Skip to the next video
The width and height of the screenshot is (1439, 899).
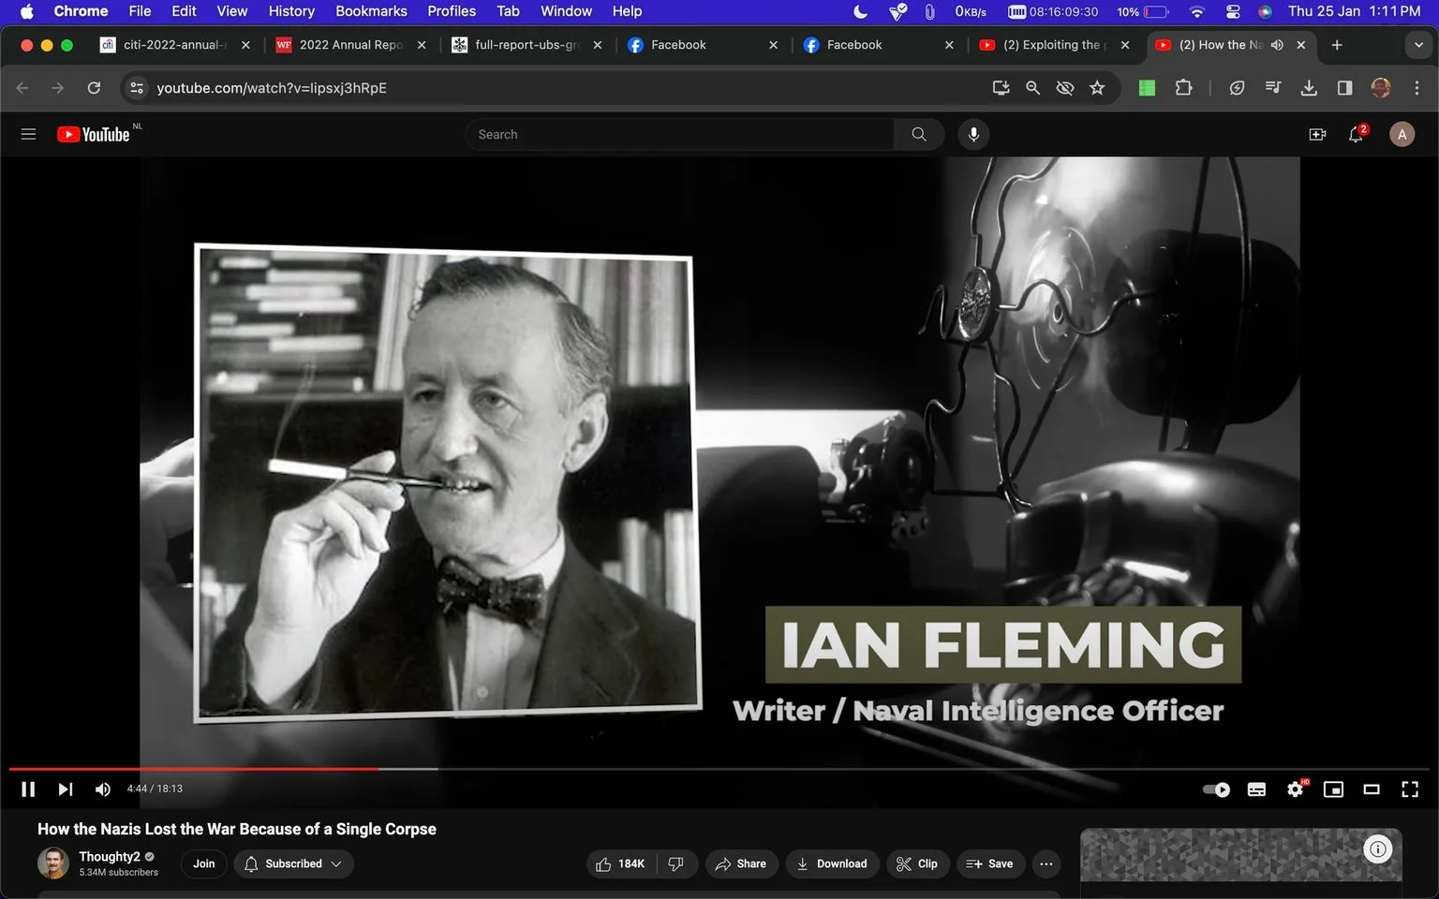[65, 789]
